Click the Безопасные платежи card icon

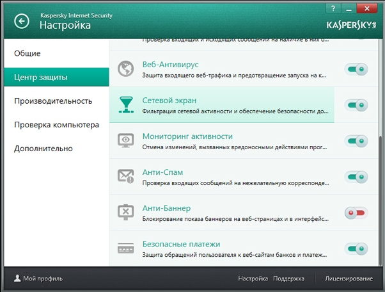[x=126, y=248]
